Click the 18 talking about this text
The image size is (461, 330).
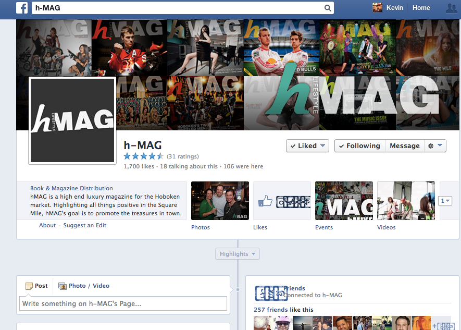[189, 166]
